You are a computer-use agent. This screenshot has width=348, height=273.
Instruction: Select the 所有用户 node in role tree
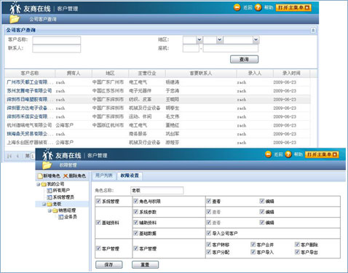click(x=58, y=191)
